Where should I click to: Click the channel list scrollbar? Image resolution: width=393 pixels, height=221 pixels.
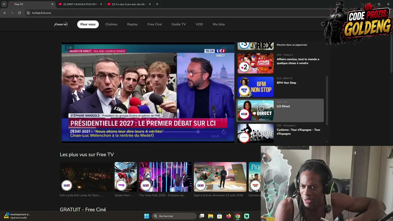[327, 101]
